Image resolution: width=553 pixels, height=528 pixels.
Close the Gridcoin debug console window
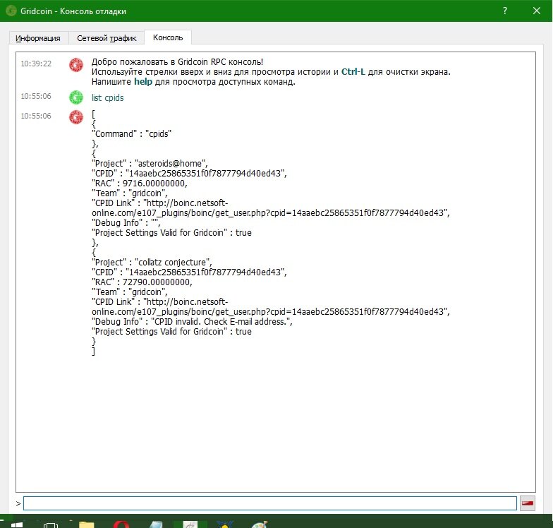click(x=537, y=11)
